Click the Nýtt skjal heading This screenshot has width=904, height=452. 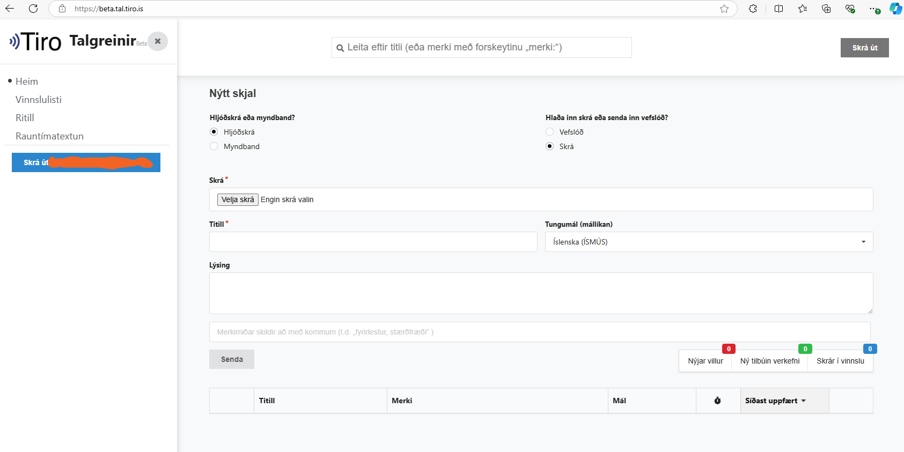[233, 93]
